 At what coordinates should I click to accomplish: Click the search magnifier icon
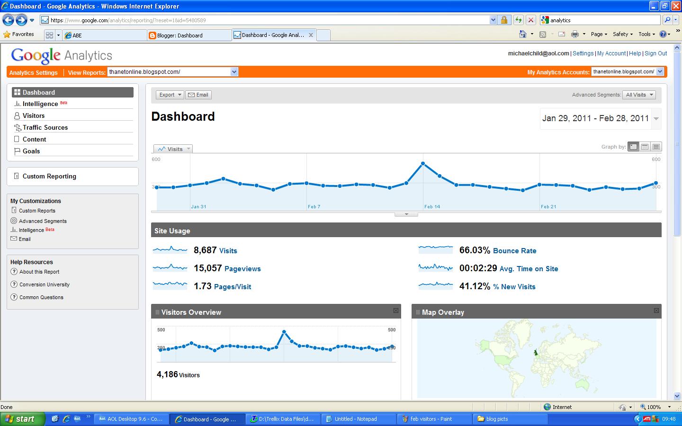667,20
